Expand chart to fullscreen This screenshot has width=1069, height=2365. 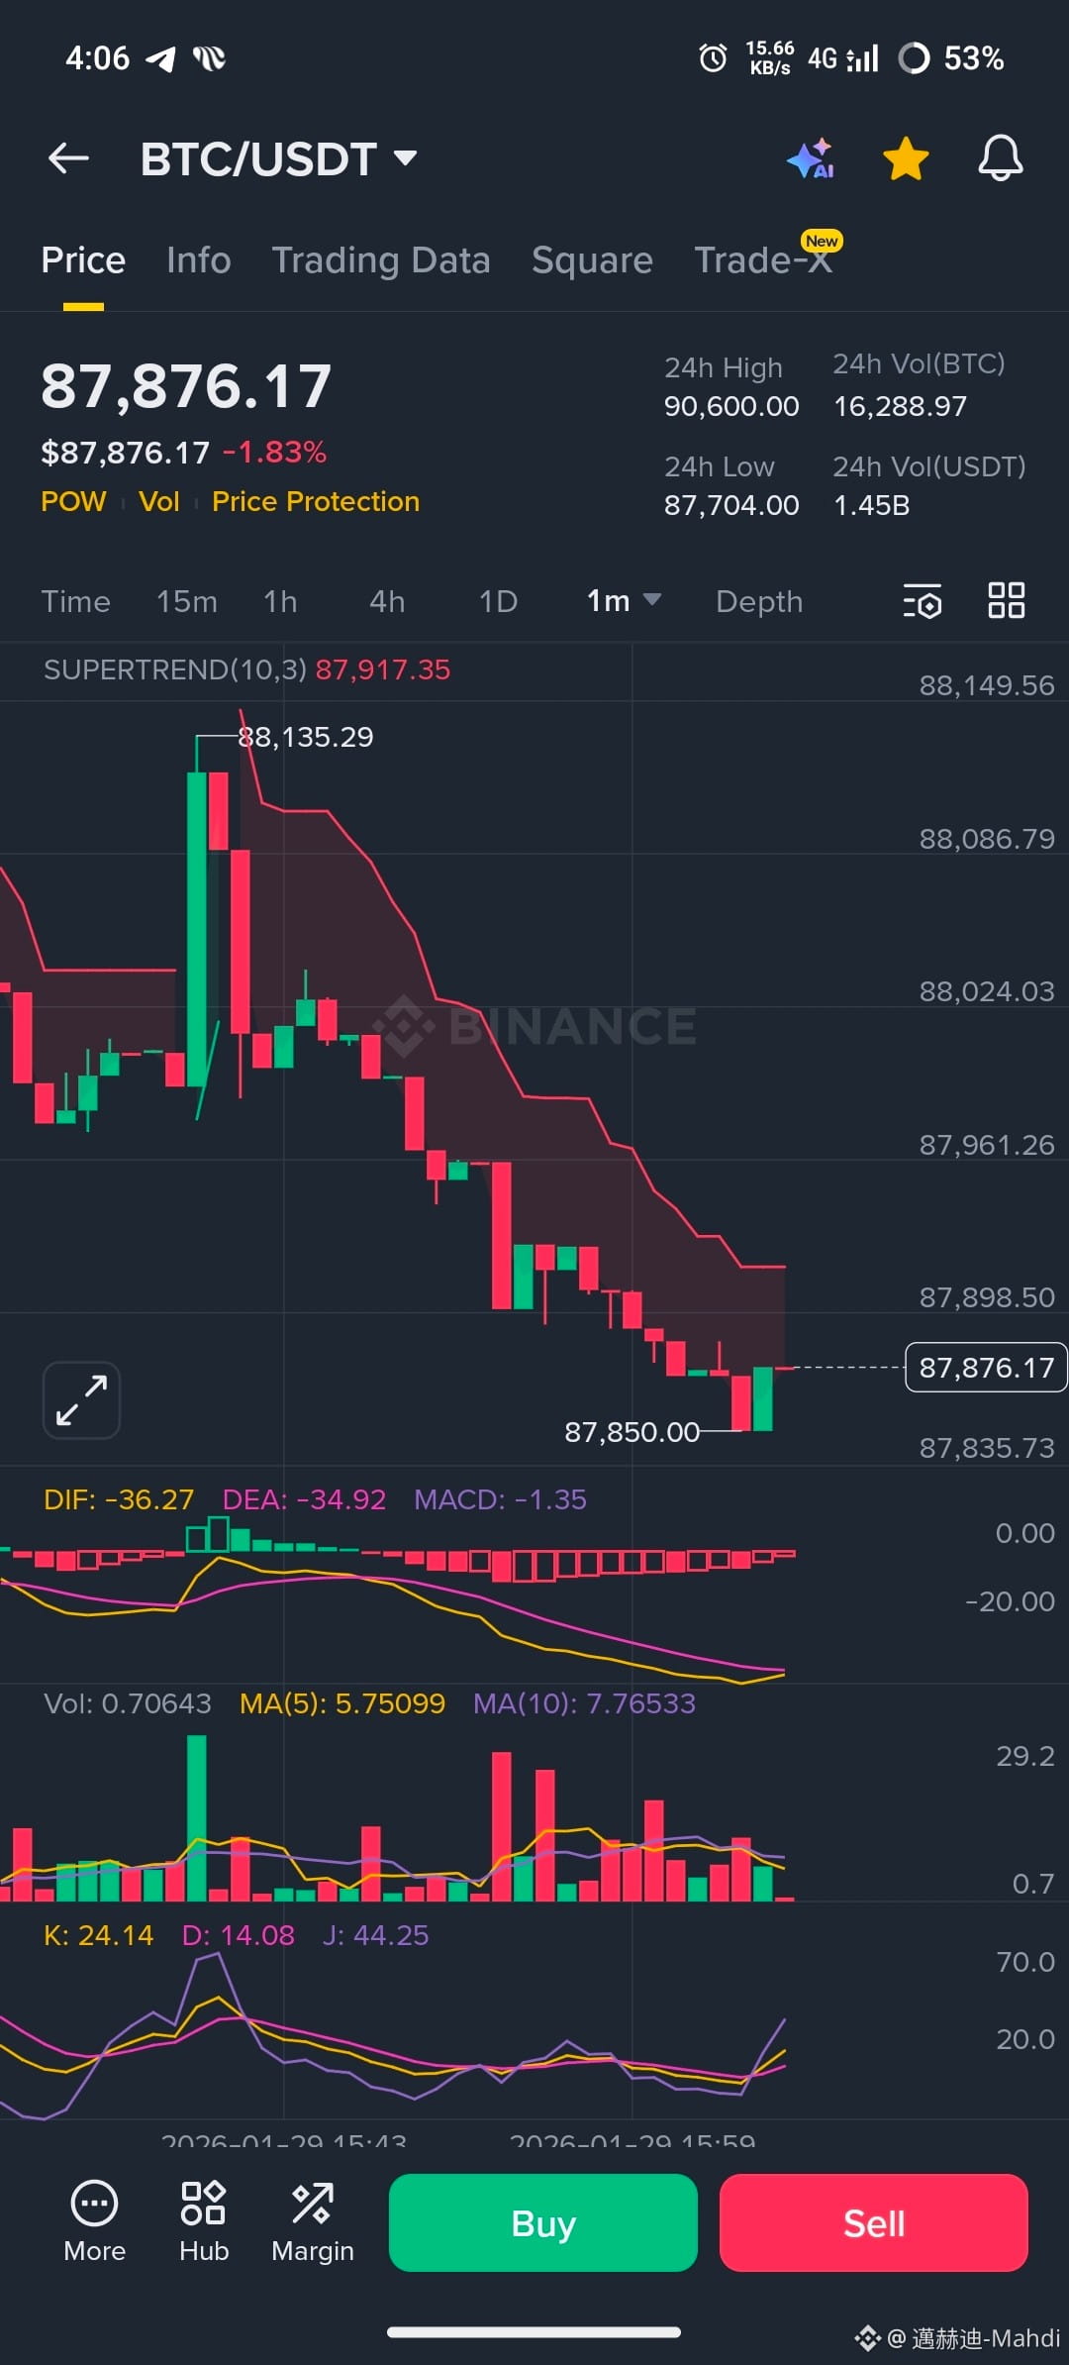pyautogui.click(x=81, y=1400)
